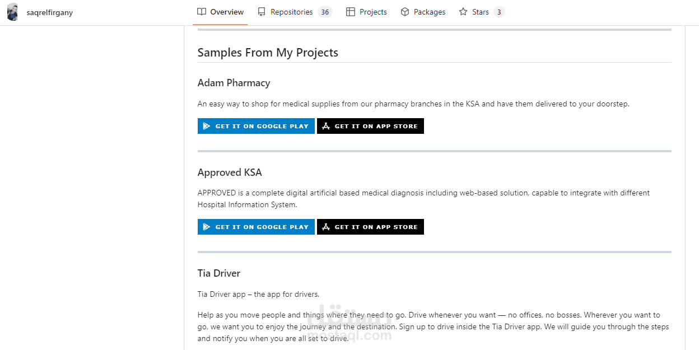
Task: Click the saqrelfirgany profile avatar
Action: click(x=12, y=12)
